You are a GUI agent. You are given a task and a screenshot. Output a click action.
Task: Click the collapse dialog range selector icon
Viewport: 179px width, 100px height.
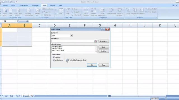(96, 41)
